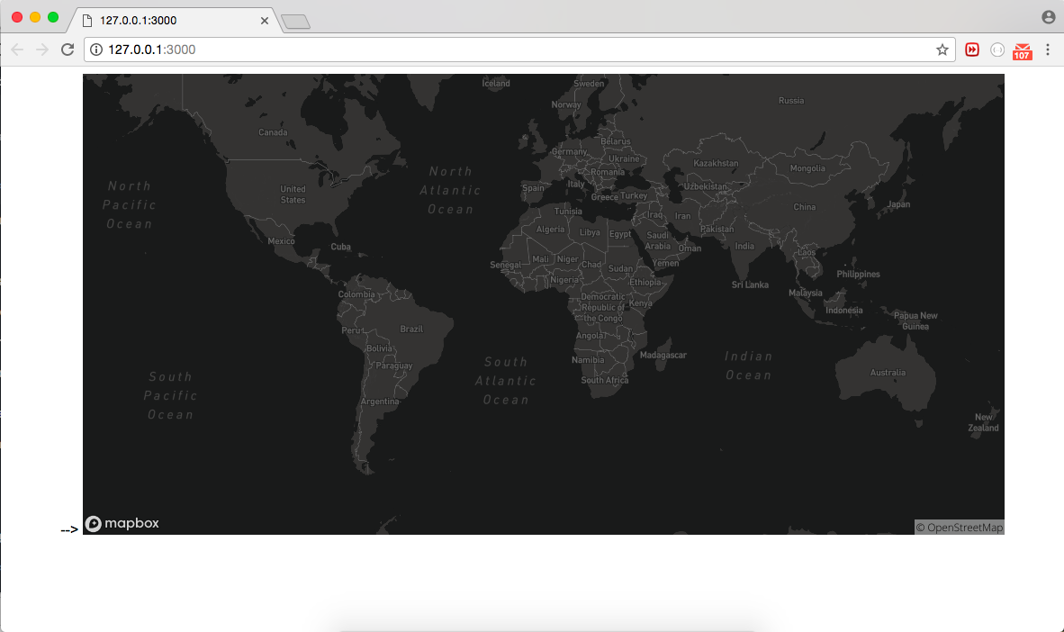The height and width of the screenshot is (632, 1064).
Task: Click Australia on the map
Action: pos(888,373)
